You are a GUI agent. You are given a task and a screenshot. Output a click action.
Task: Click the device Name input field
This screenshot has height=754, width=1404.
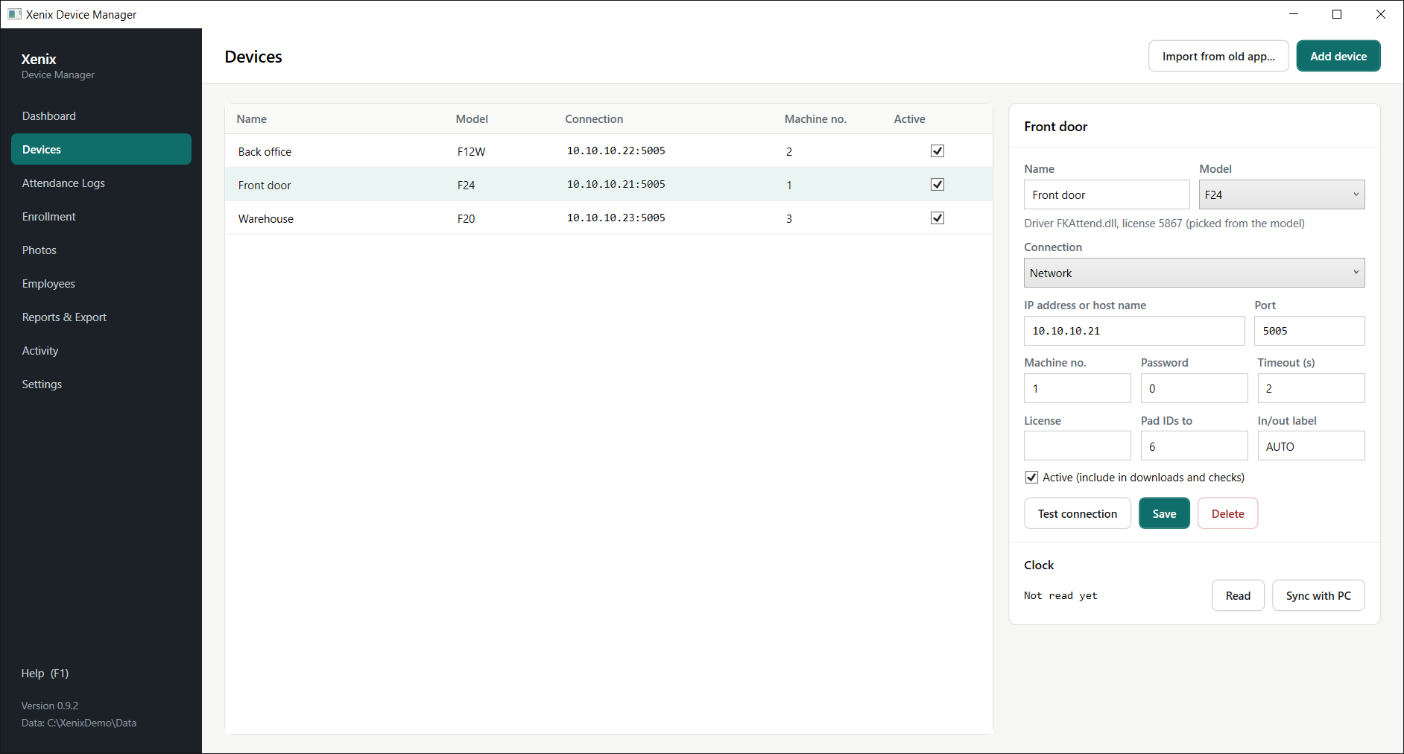[x=1107, y=194]
